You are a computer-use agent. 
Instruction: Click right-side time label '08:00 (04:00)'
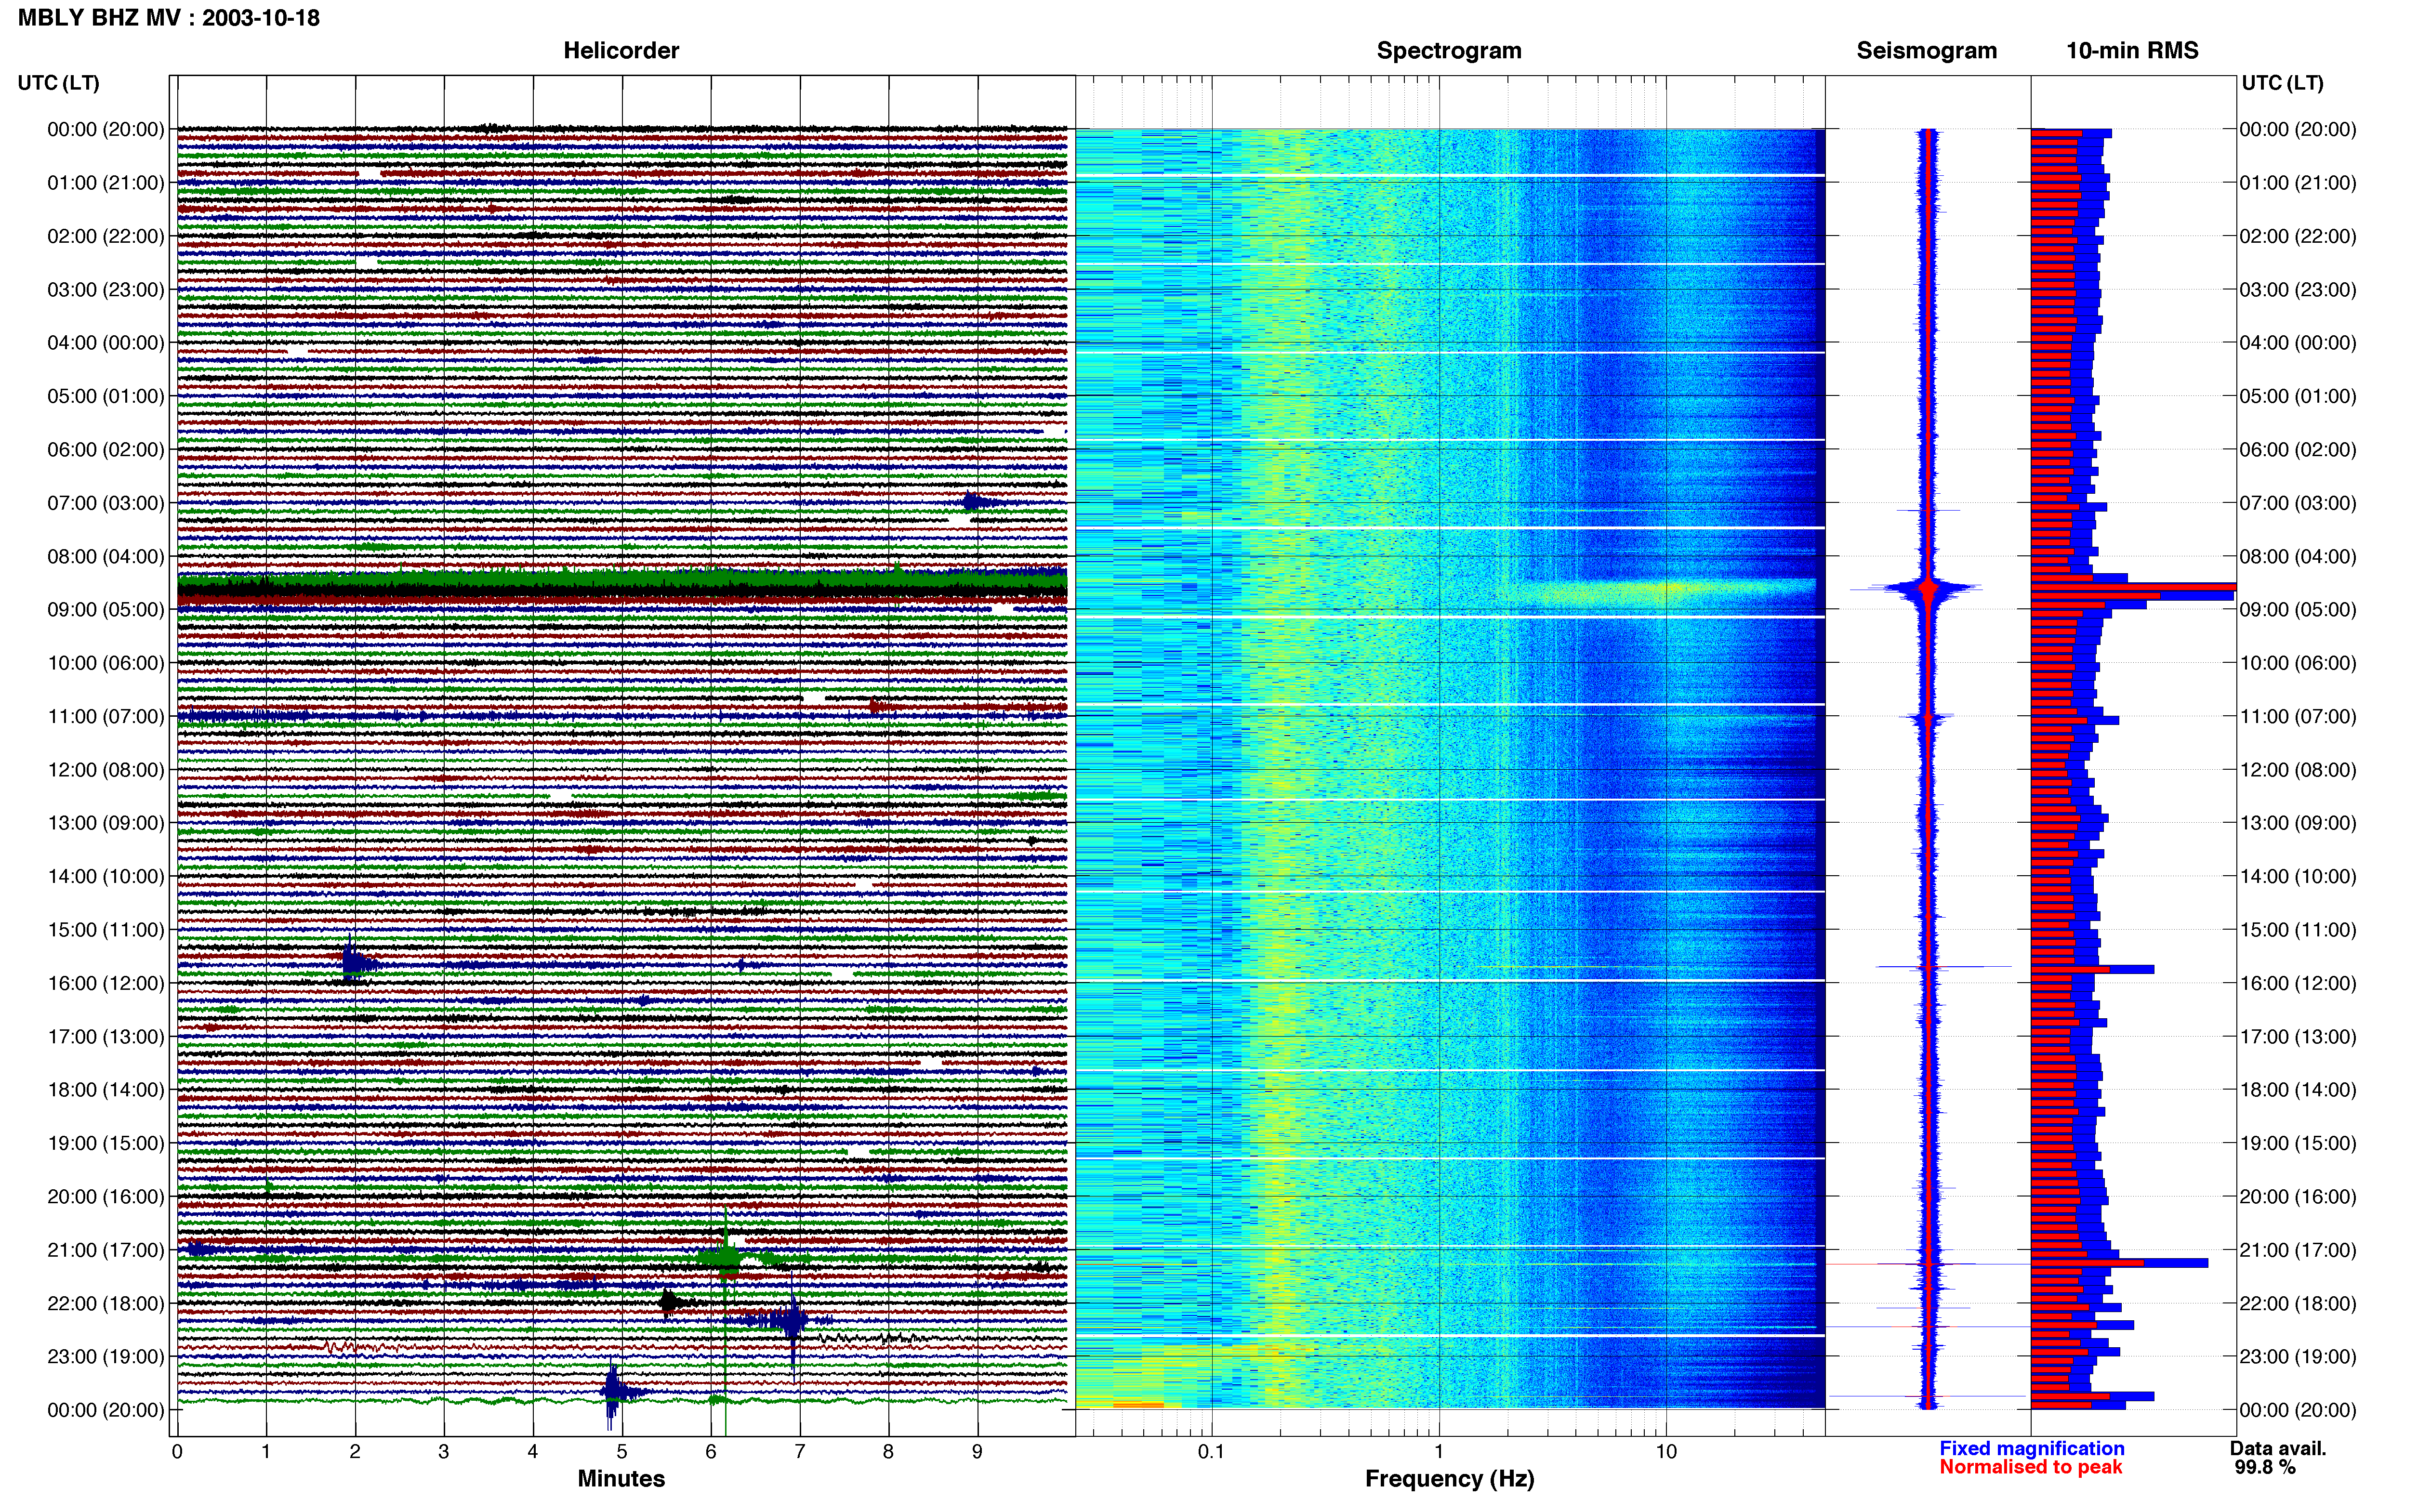pos(2298,556)
